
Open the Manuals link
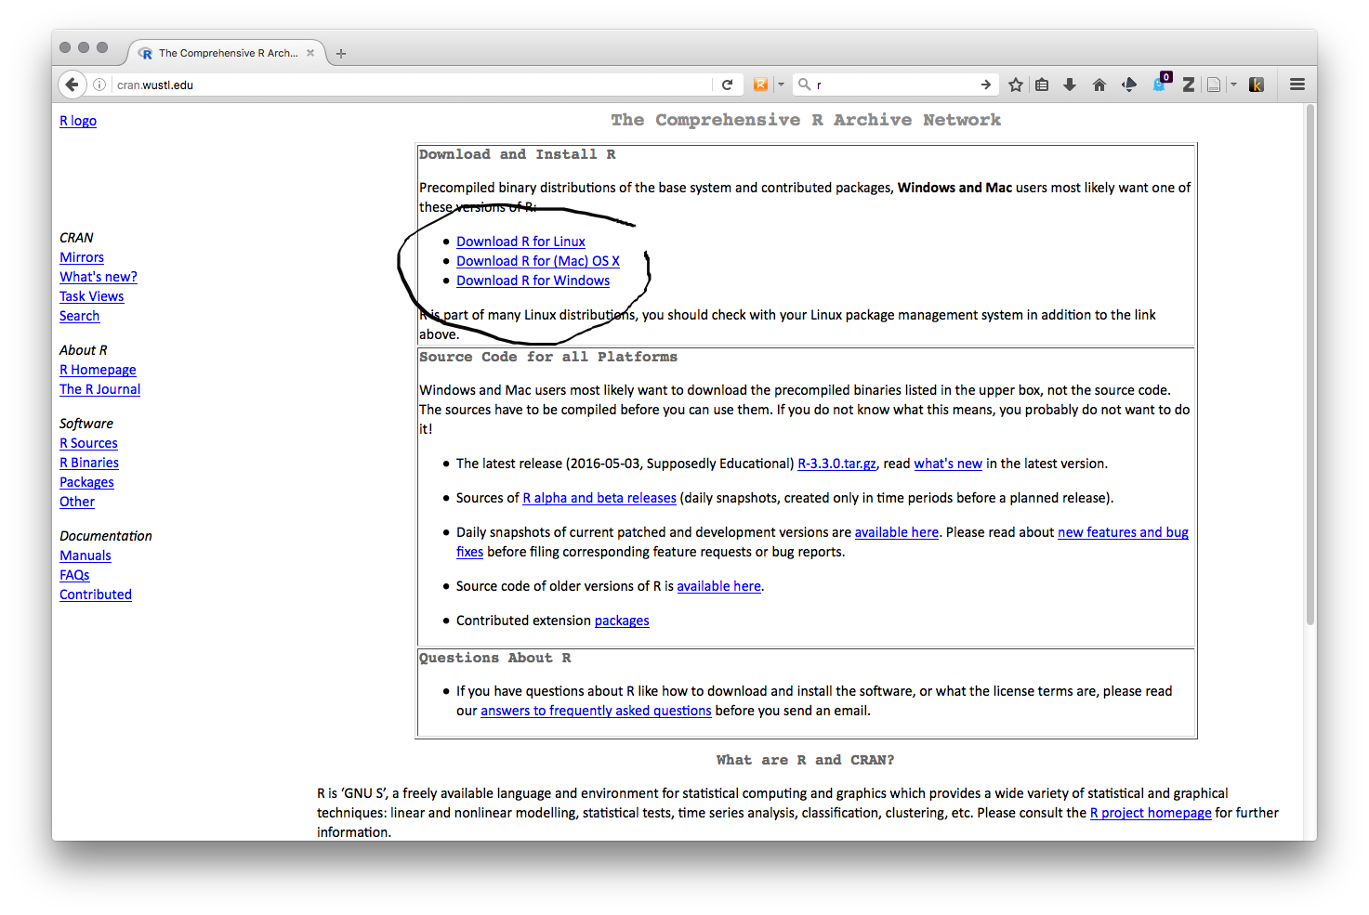[86, 556]
